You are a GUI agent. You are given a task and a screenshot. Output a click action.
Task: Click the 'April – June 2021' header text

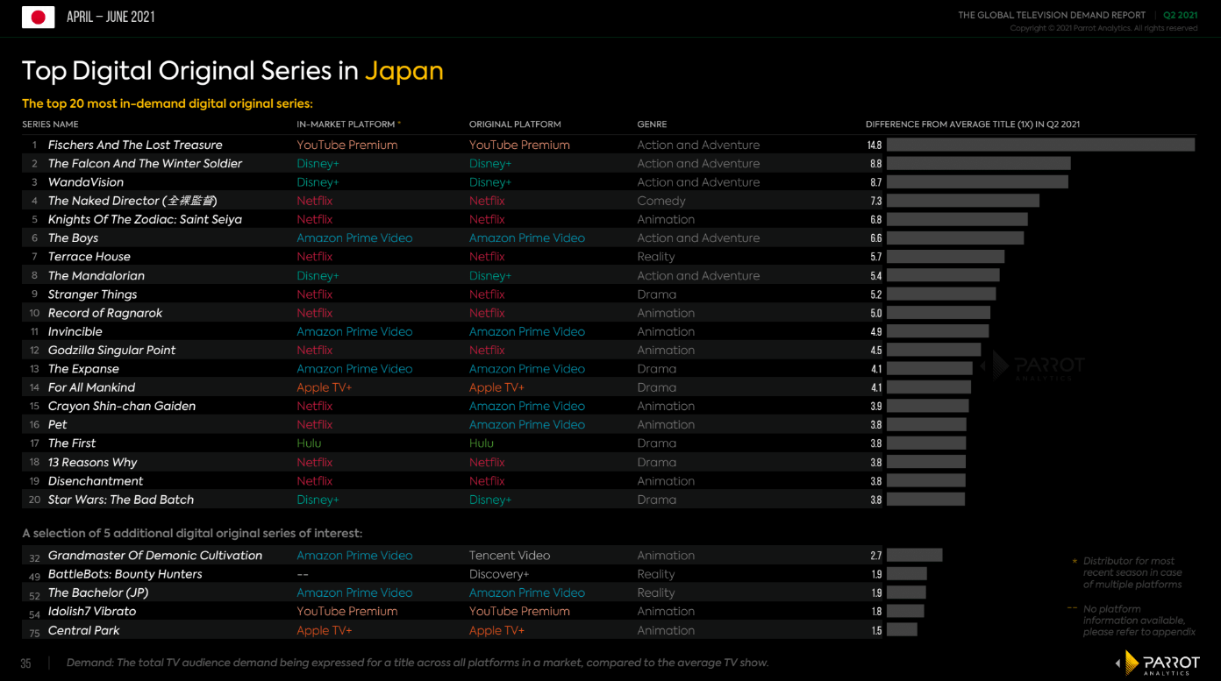(x=111, y=17)
